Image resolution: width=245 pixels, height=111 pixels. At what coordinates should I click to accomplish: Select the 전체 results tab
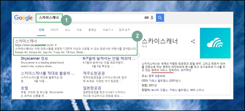[41, 30]
